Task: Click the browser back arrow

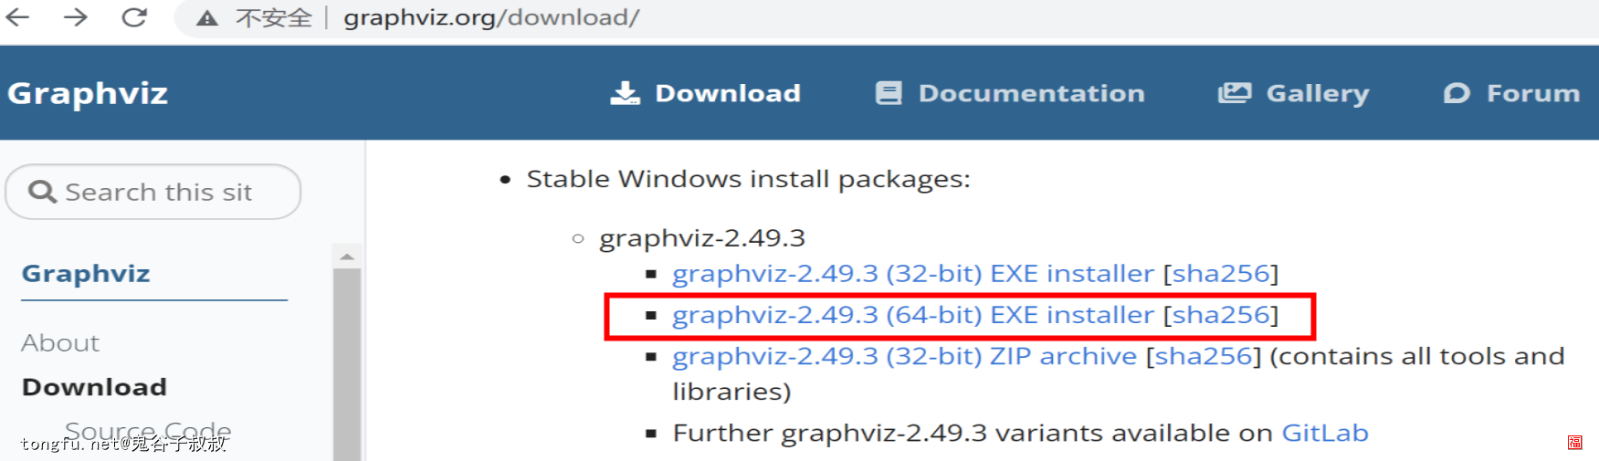Action: (17, 16)
